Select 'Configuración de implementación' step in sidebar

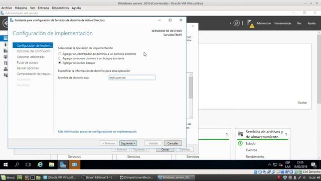coord(33,45)
